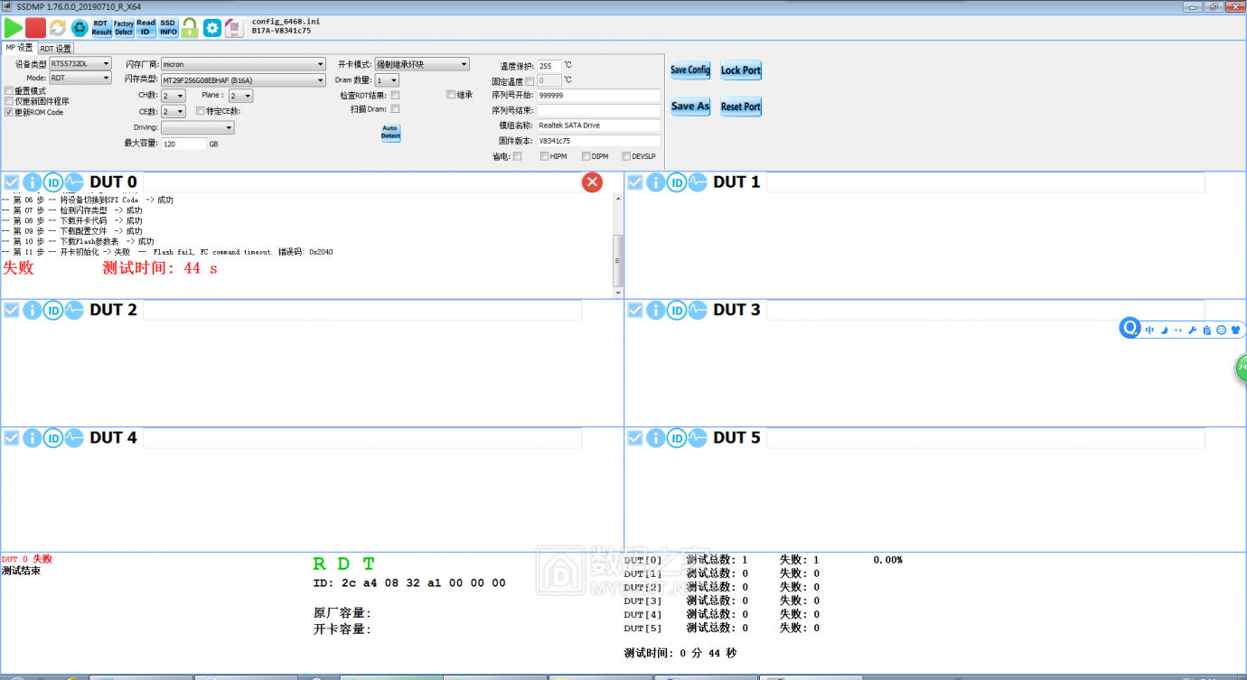Toggle 固定温度 checkbox

tap(530, 81)
